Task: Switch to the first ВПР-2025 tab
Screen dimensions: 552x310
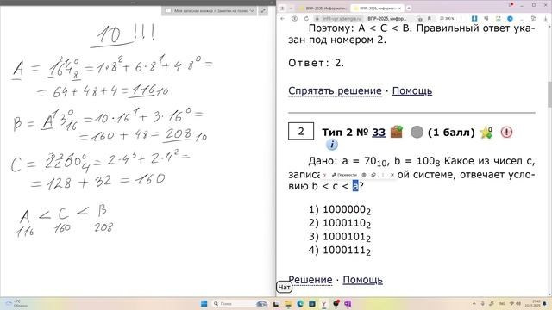Action: (324, 8)
